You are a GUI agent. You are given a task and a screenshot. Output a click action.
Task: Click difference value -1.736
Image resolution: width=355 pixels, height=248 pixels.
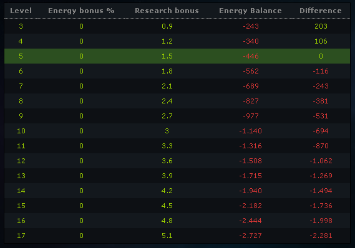point(321,206)
